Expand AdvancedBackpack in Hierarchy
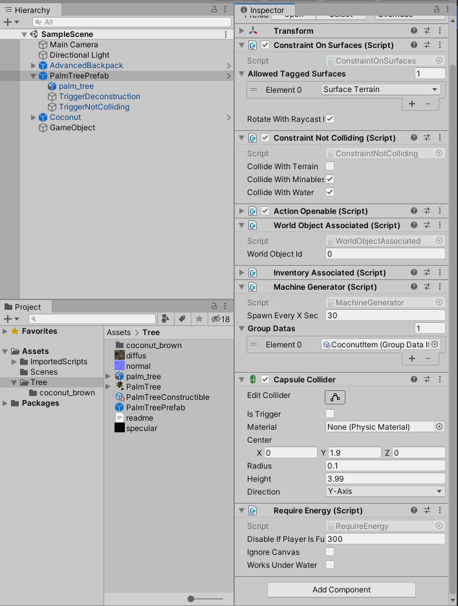Screen dimensions: 458x606 click(33, 65)
